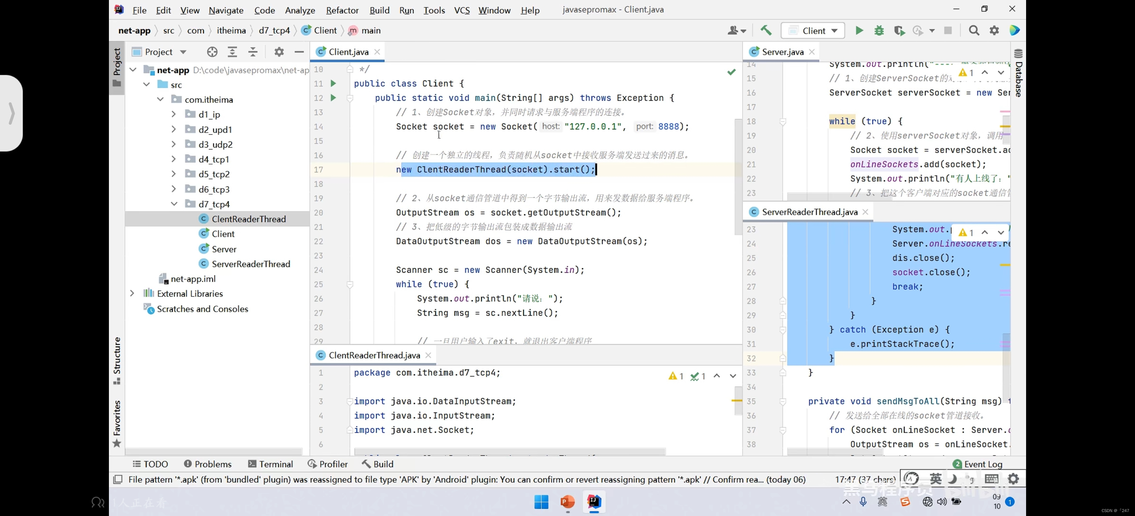Open the Build tool window
Viewport: 1135px width, 516px height.
[x=378, y=464]
